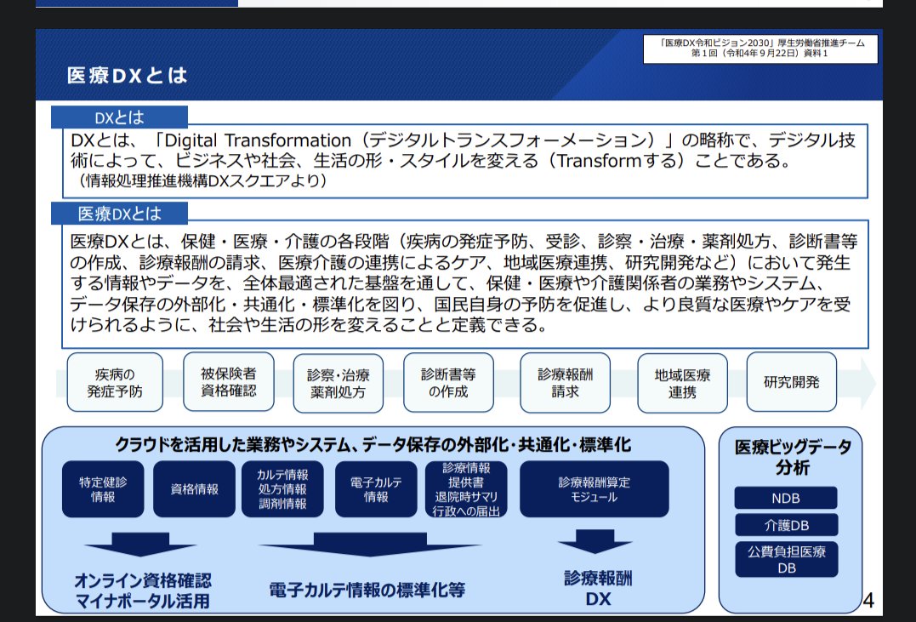Click the 研究開発 stage box
The image size is (916, 622).
(x=792, y=382)
